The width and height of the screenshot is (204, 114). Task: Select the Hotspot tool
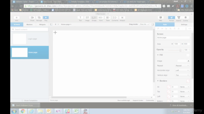point(122,18)
